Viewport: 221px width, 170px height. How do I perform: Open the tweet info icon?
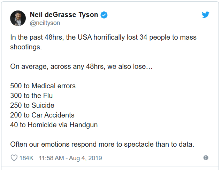pyautogui.click(x=206, y=158)
